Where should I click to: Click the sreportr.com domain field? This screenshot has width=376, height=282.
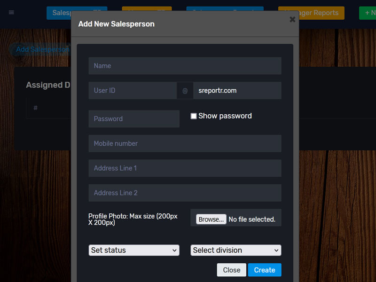pos(237,91)
